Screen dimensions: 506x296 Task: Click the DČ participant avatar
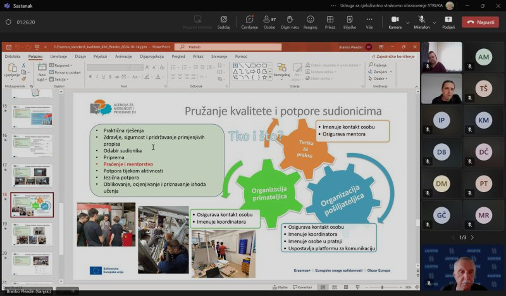click(483, 152)
